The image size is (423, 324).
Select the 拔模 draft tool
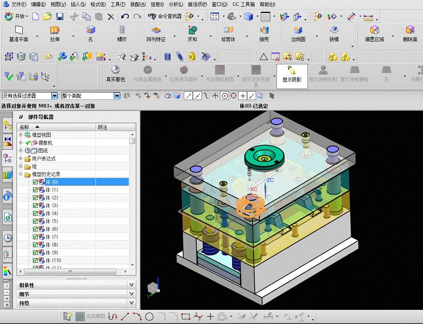click(334, 34)
